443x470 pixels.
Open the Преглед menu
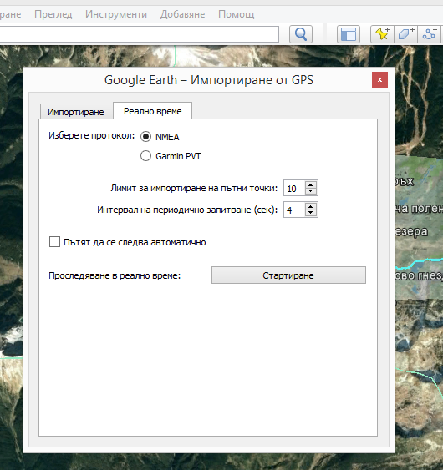coord(53,14)
